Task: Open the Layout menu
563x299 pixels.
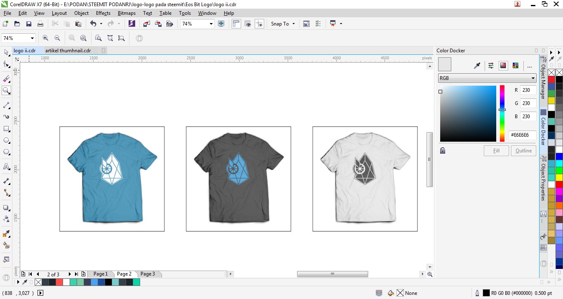Action: [x=59, y=13]
